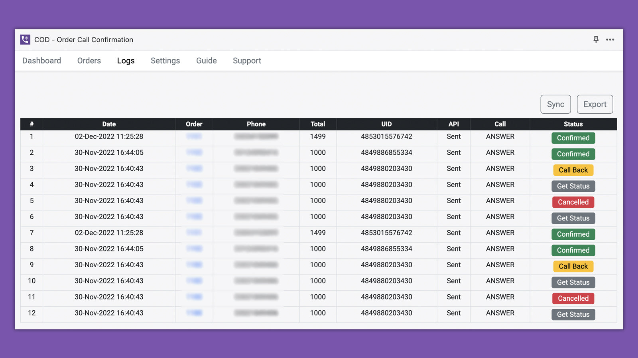
Task: Click the Sync button
Action: 555,104
